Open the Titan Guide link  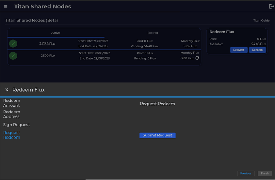261,21
